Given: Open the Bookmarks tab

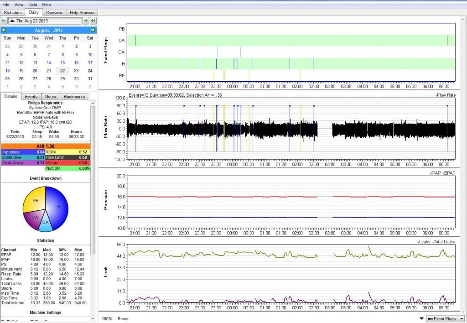Looking at the screenshot, I should point(74,97).
